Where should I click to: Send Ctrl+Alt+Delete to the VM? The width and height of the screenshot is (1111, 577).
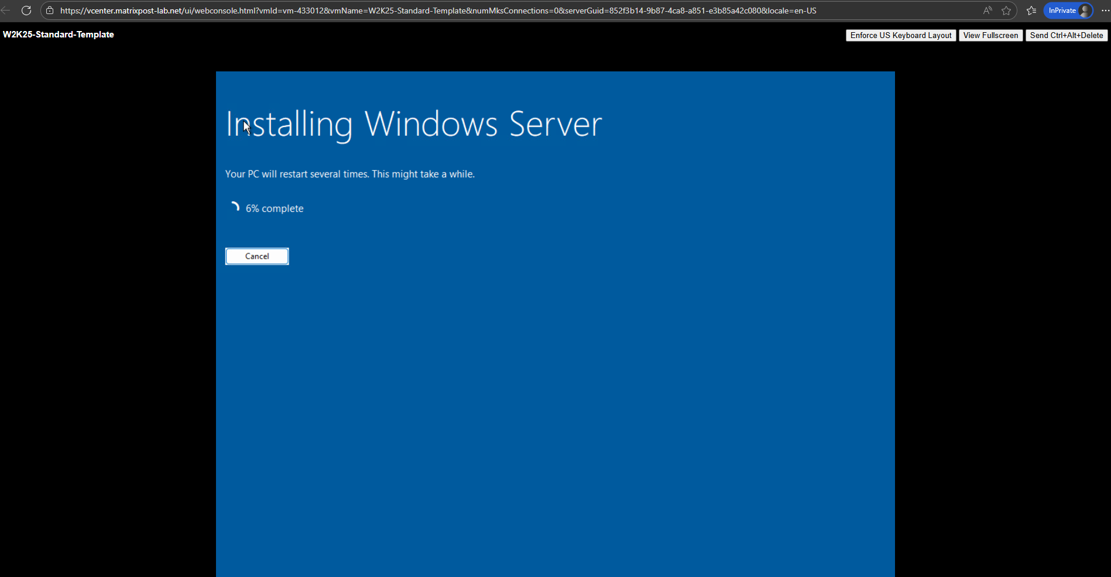click(x=1066, y=36)
